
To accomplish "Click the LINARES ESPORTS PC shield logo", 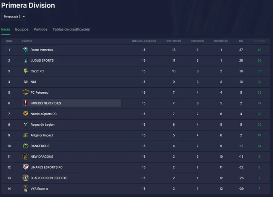I will 26,167.
